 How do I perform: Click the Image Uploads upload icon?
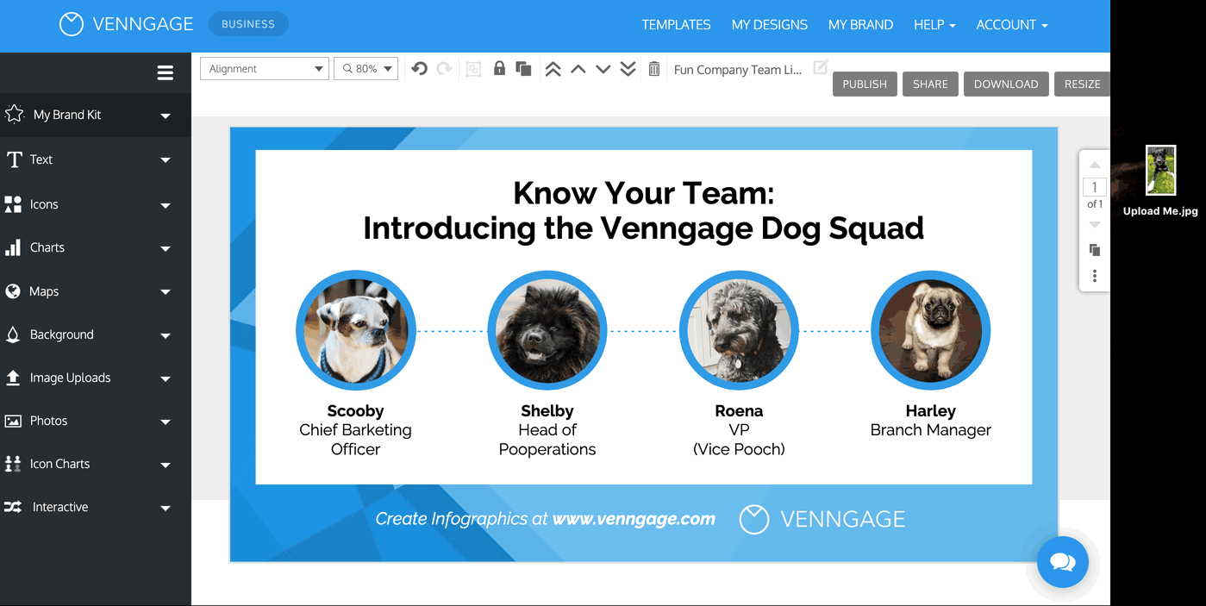[x=13, y=378]
